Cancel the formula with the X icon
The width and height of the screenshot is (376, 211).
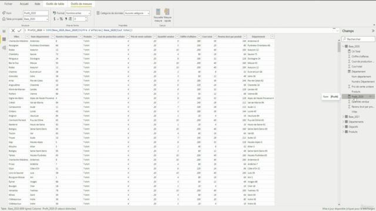coord(13,30)
